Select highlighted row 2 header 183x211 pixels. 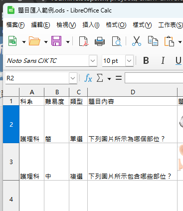click(x=11, y=124)
